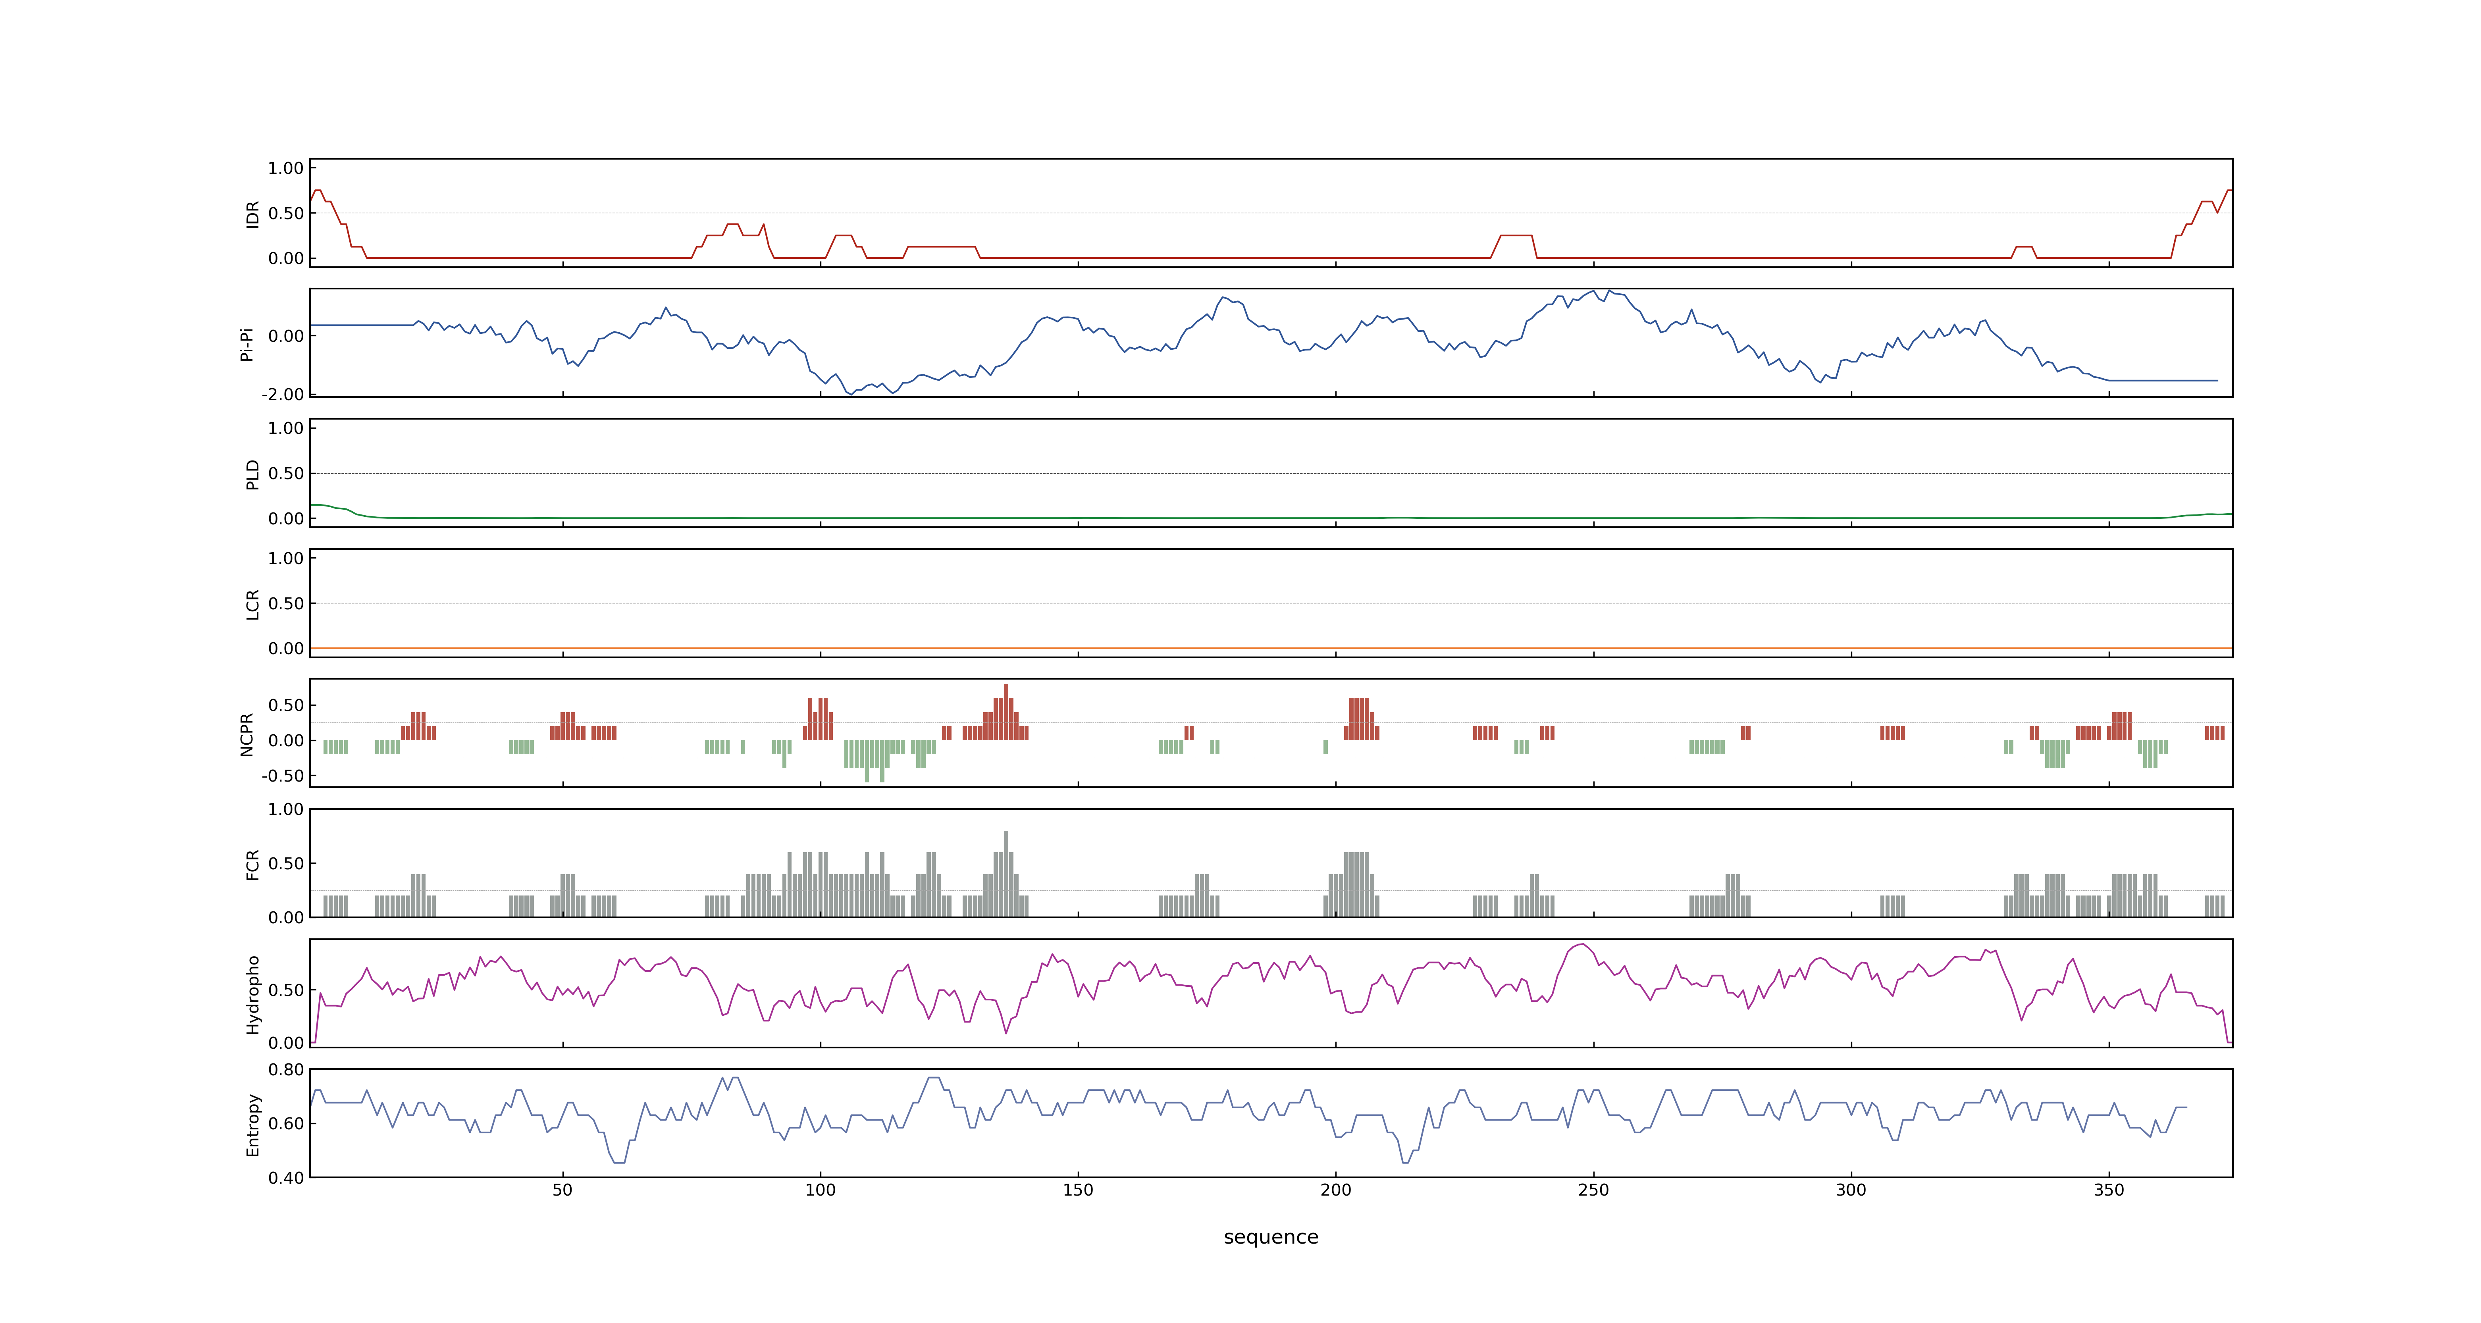Click the LCR axis label
Viewport: 2481px width, 1323px height.
(252, 605)
